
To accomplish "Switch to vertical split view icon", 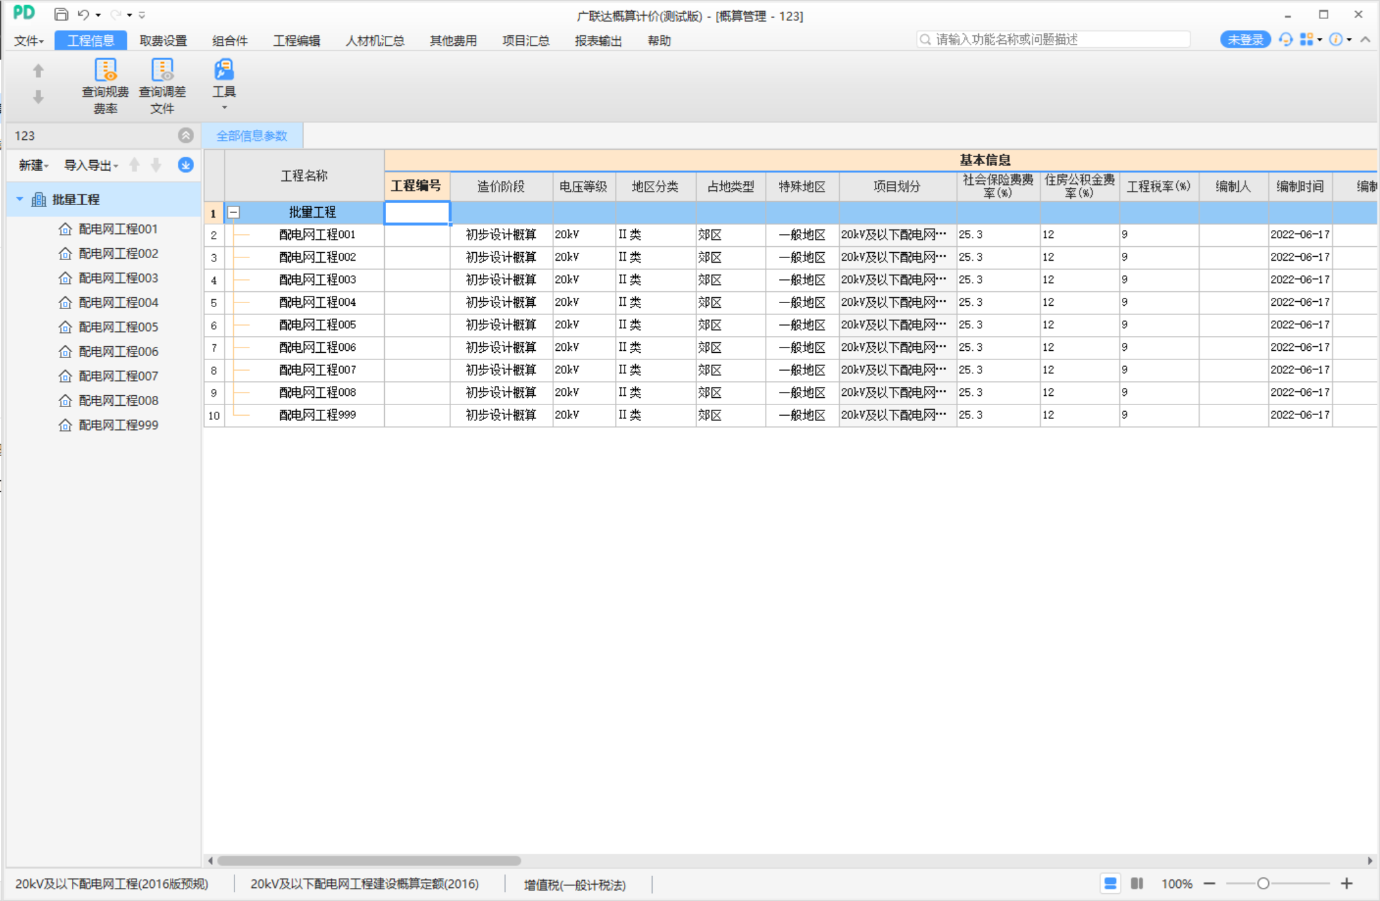I will 1137,883.
